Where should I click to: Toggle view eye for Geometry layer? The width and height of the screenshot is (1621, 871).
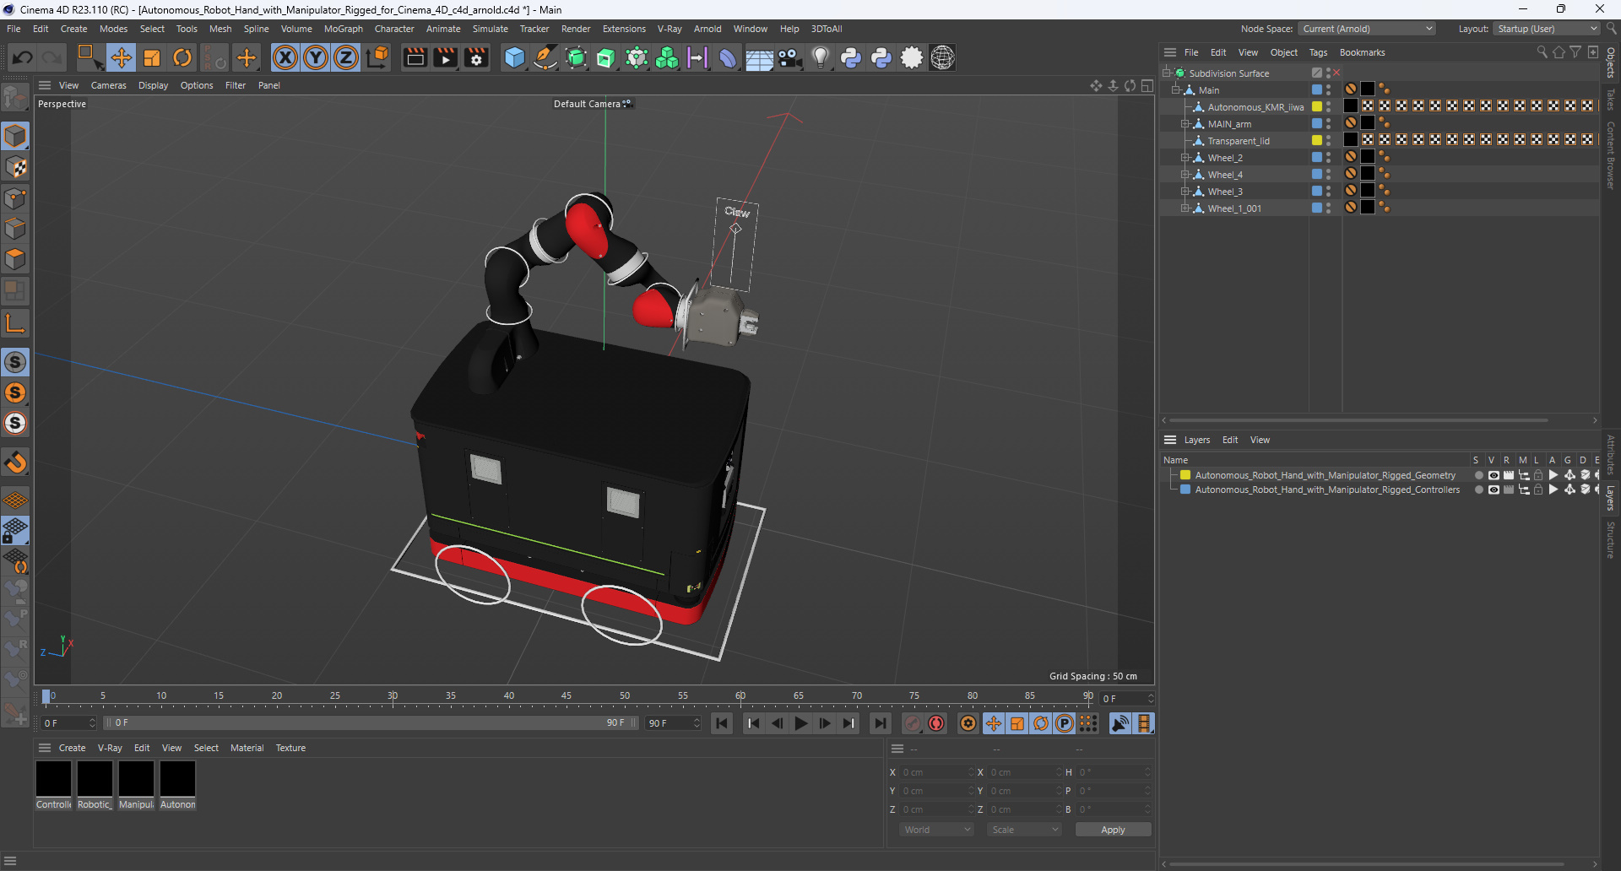[x=1493, y=475]
